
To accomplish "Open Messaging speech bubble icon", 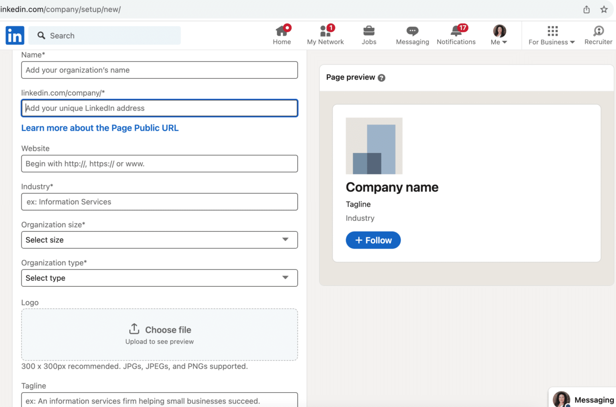I will pyautogui.click(x=412, y=31).
